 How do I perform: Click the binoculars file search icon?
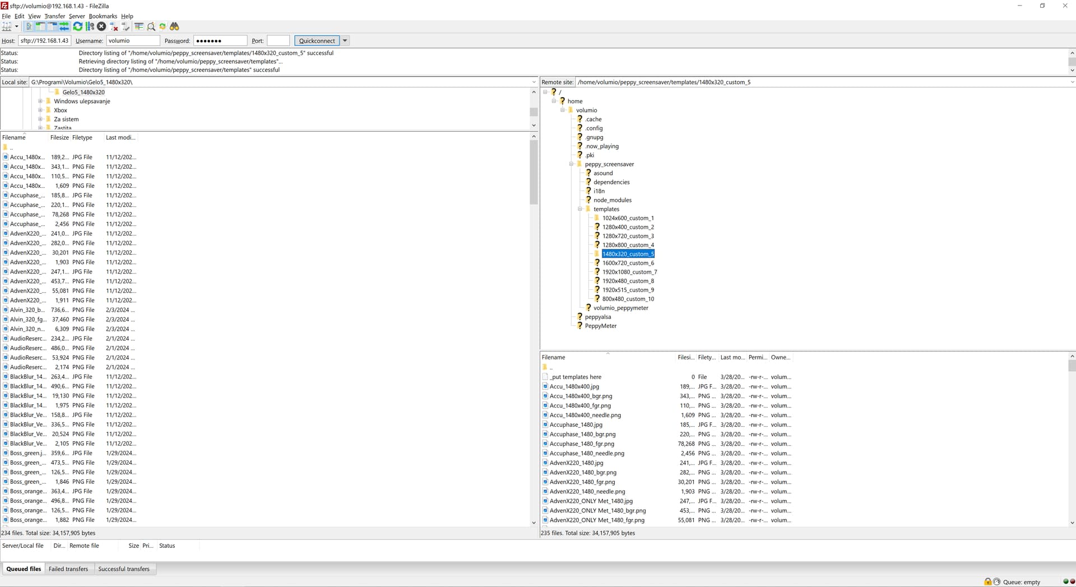click(174, 26)
